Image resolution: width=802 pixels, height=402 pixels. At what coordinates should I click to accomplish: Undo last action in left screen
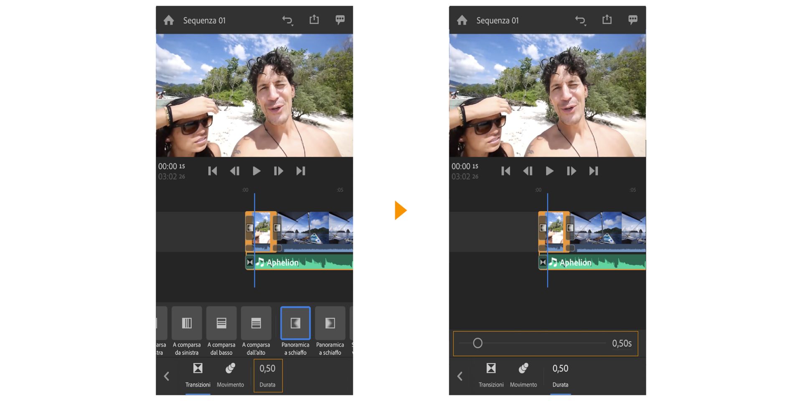pyautogui.click(x=287, y=20)
